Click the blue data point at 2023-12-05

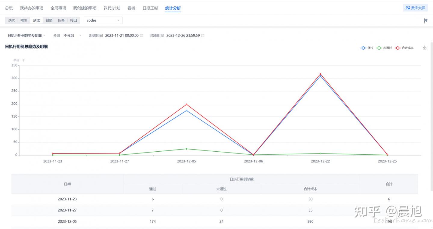click(x=186, y=110)
